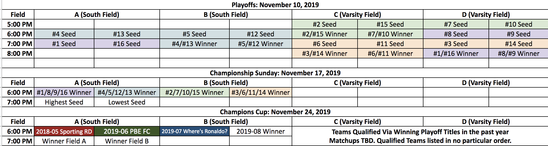The height and width of the screenshot is (146, 548).
Task: Click the #6/#11 Winner cell
Action: [390, 54]
